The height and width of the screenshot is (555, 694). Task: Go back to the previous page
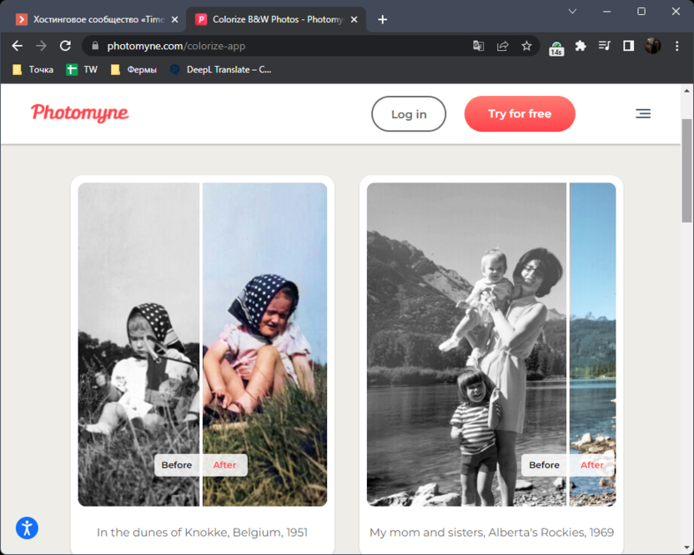point(18,46)
